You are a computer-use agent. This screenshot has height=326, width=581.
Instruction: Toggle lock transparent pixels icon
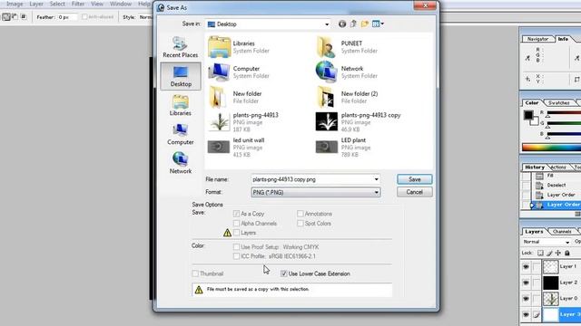540,254
